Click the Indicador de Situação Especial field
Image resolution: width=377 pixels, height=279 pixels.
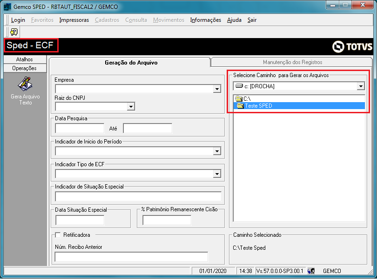click(x=138, y=196)
